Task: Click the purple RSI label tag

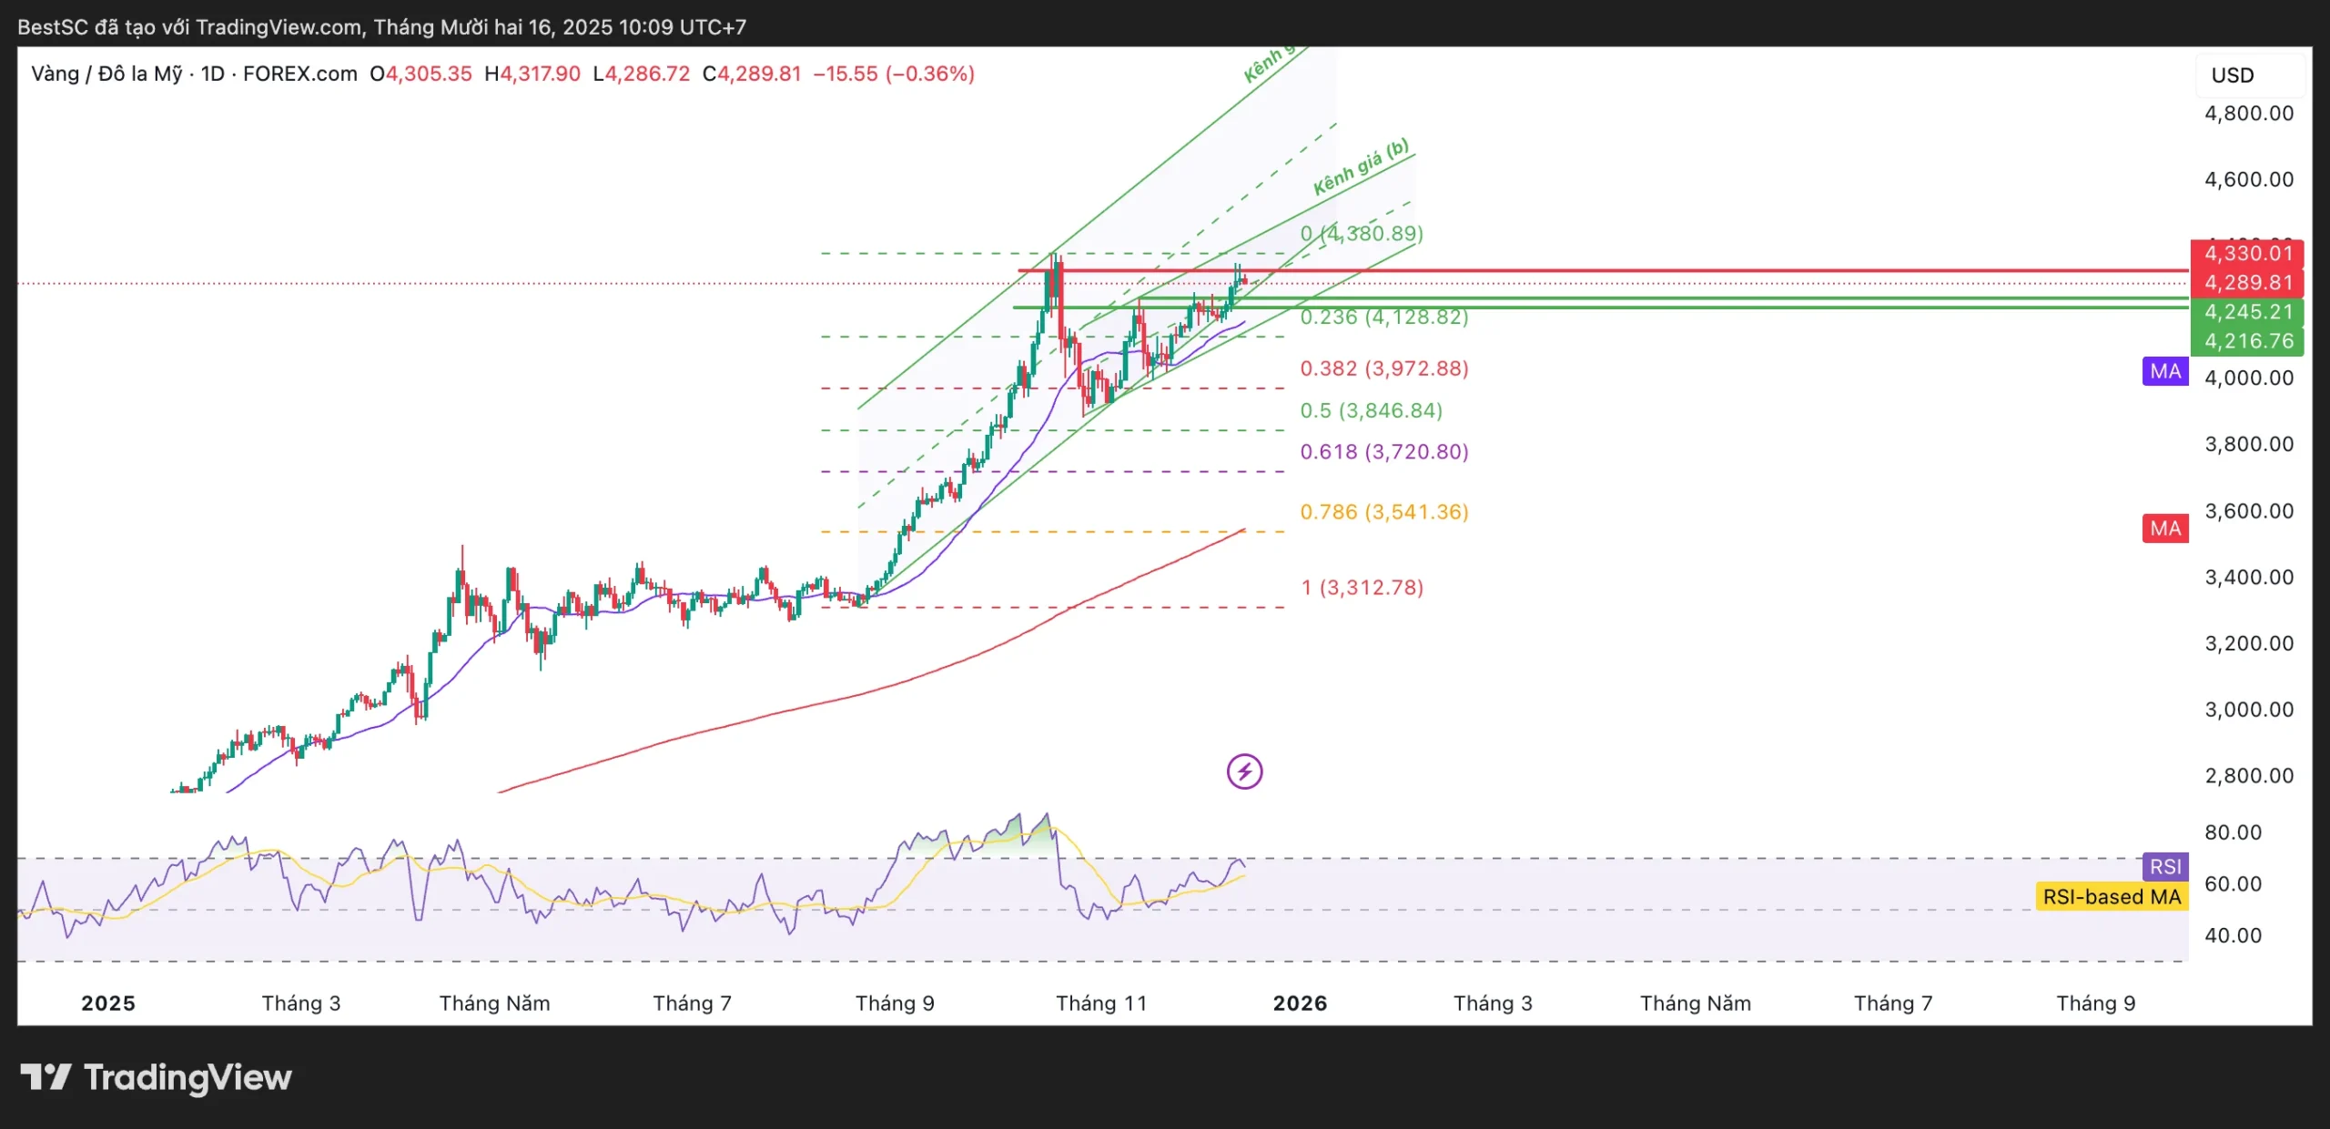Action: tap(2164, 867)
